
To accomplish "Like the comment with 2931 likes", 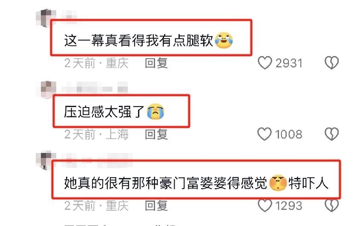I will coord(265,63).
